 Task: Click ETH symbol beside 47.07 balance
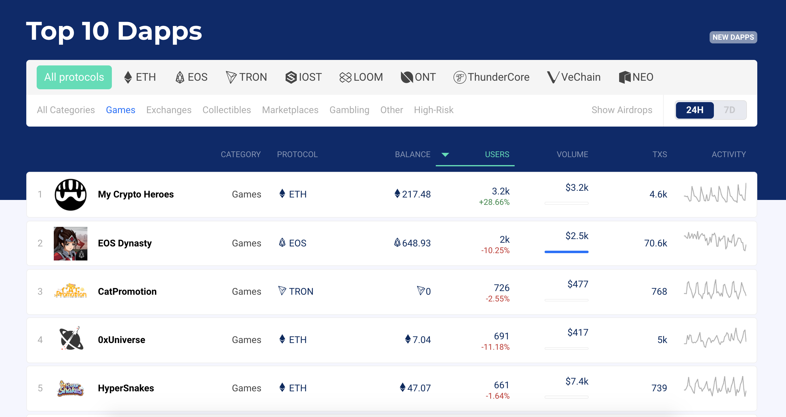coord(403,387)
